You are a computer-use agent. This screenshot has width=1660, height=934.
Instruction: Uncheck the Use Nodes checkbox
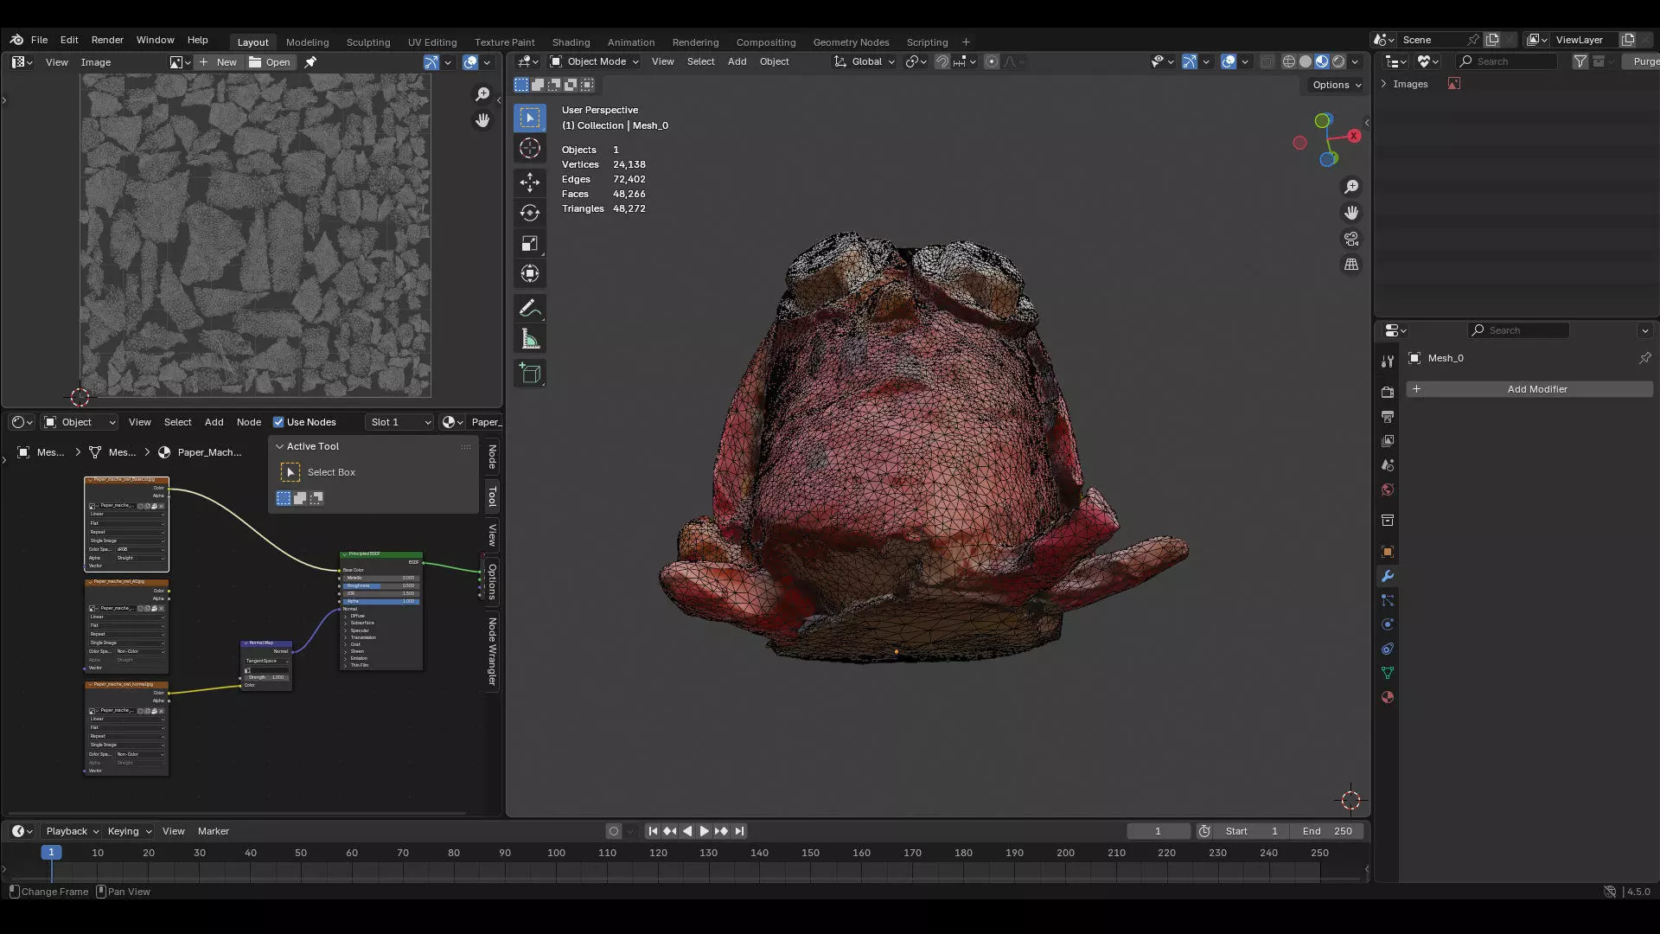(x=278, y=422)
